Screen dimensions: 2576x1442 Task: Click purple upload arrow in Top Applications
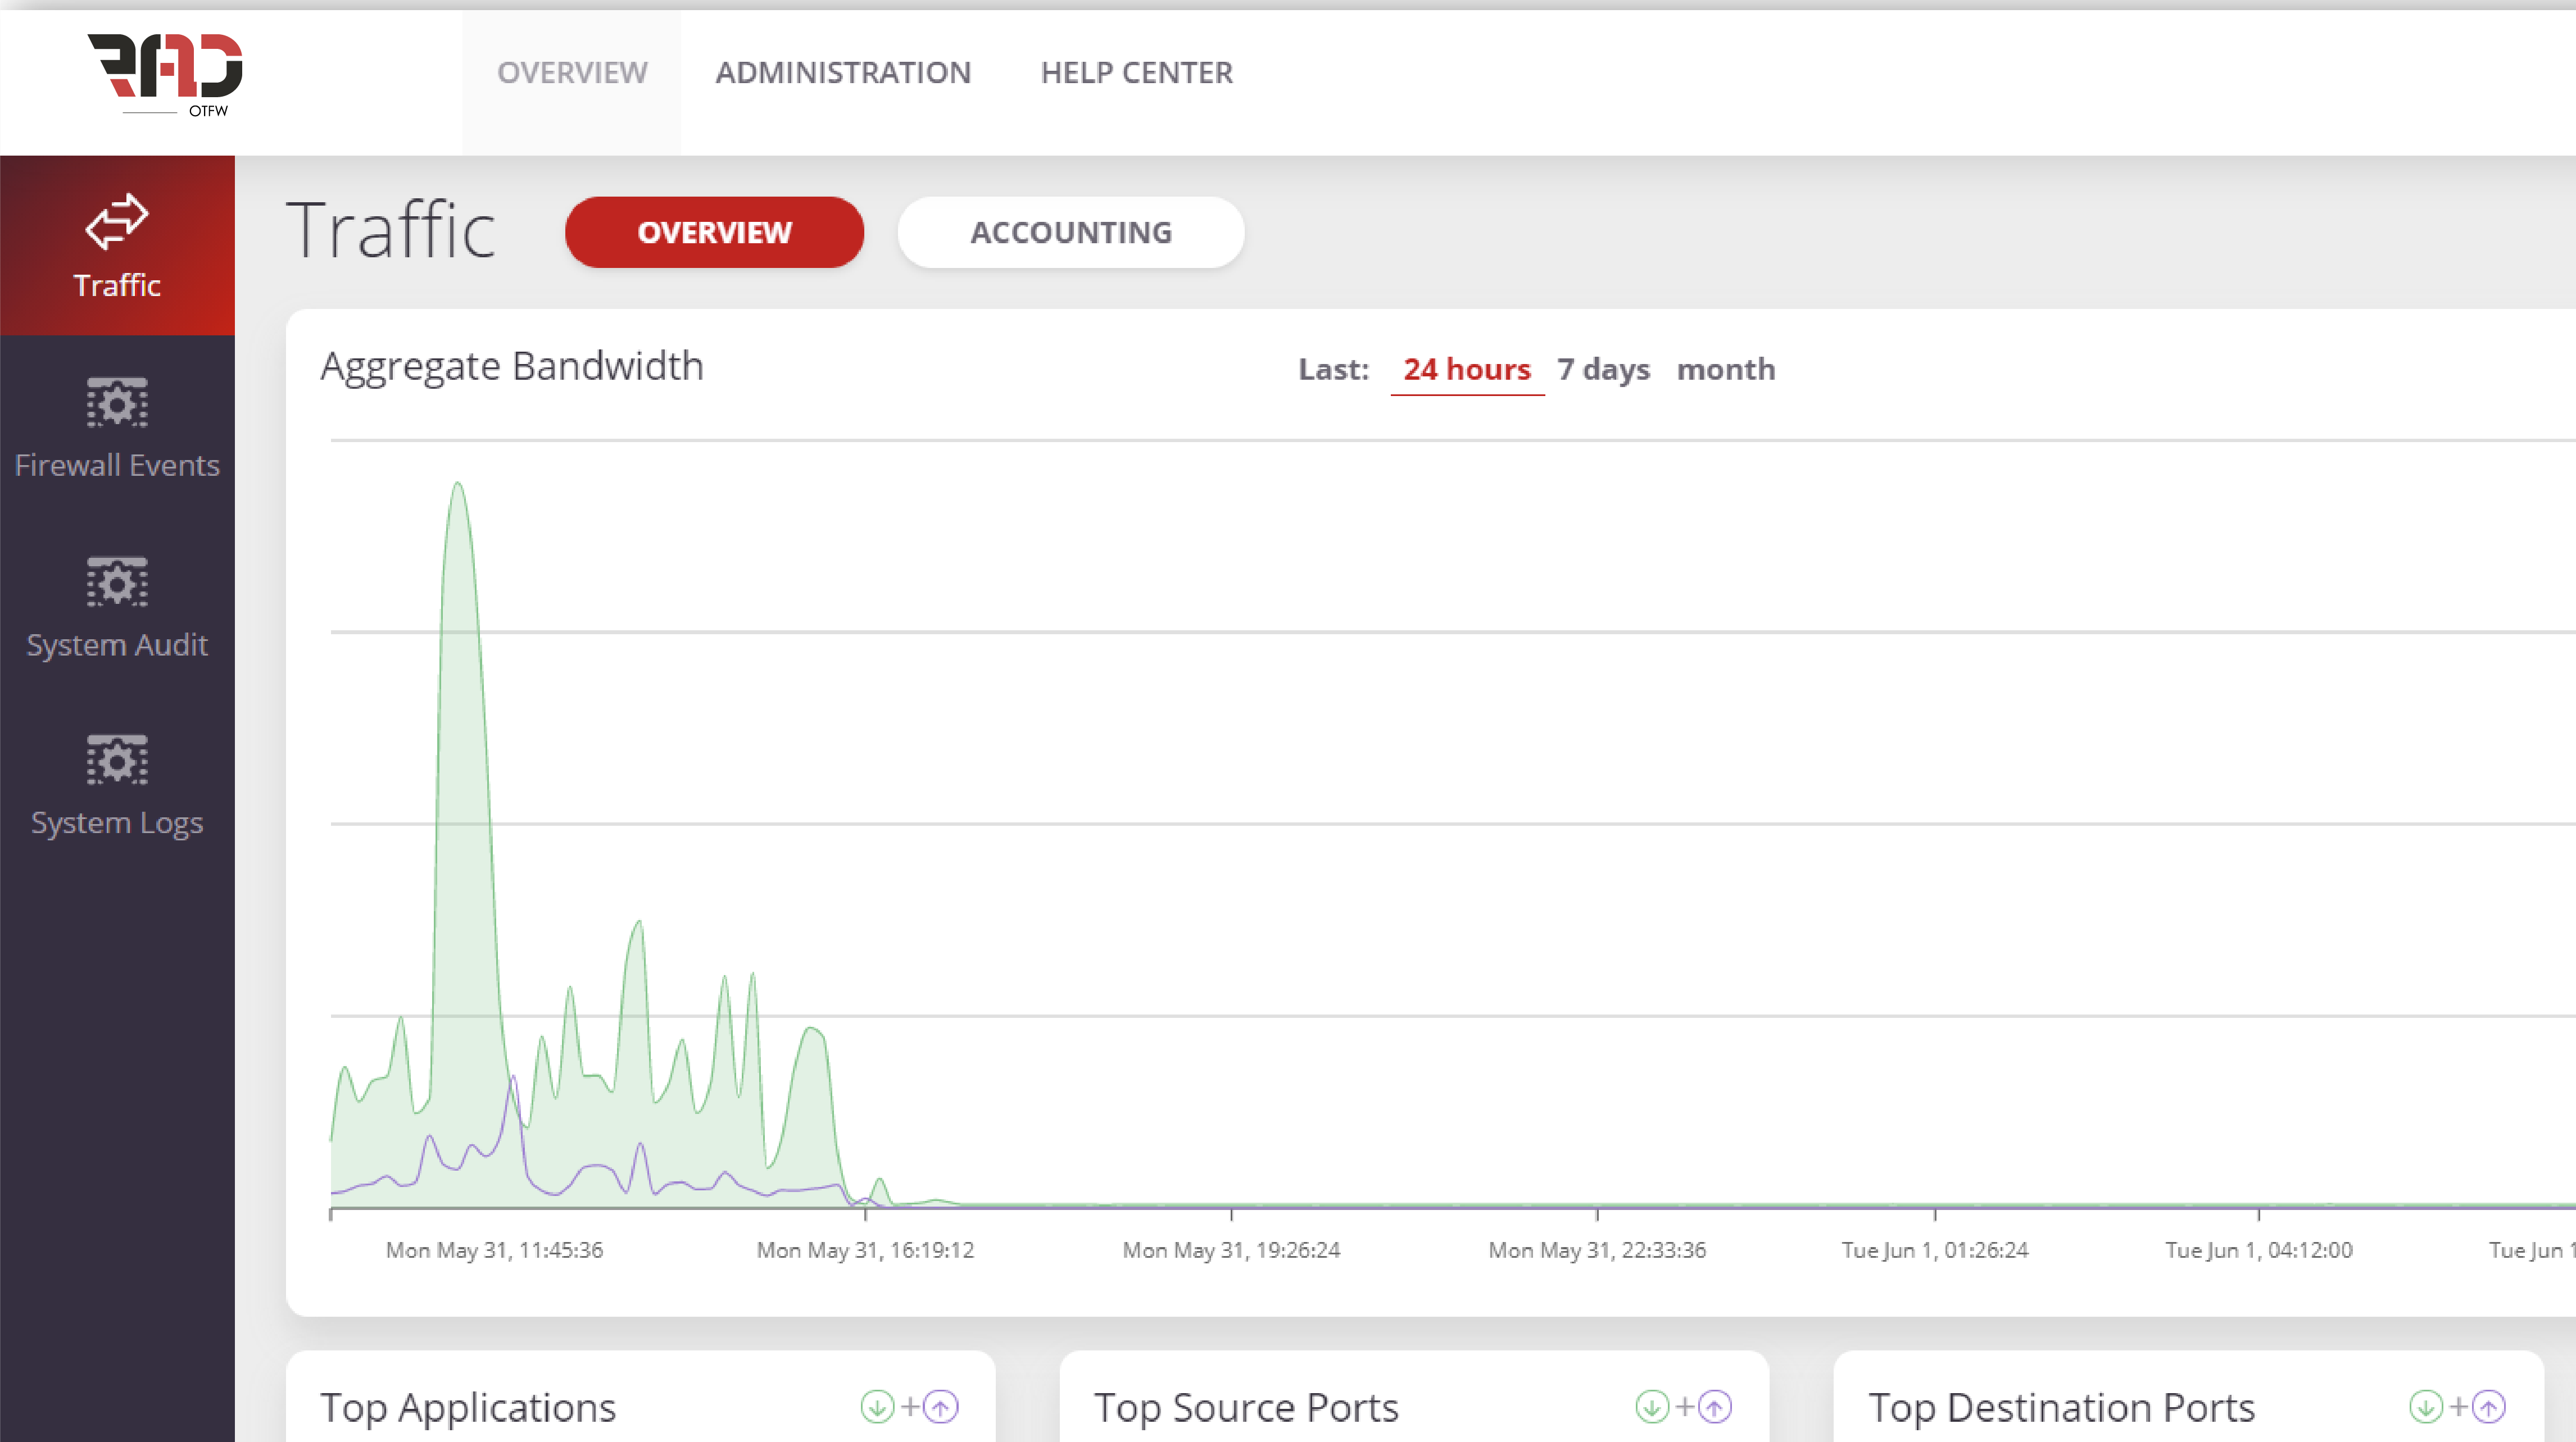tap(941, 1407)
